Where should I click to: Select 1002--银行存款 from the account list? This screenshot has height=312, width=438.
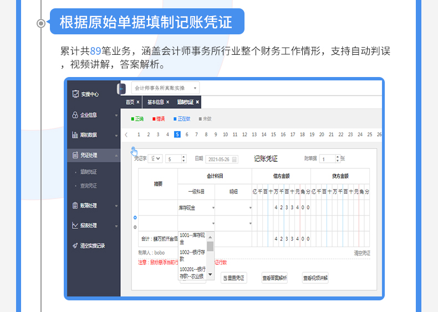pos(191,255)
